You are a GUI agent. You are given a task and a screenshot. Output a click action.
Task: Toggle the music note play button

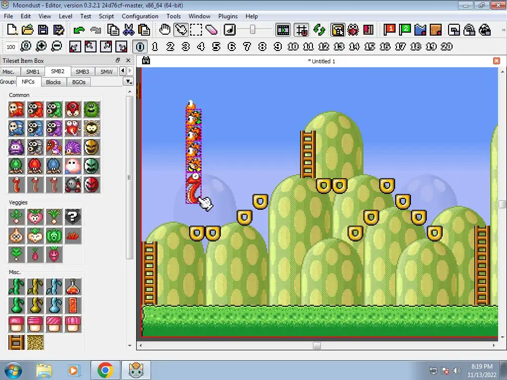(229, 30)
